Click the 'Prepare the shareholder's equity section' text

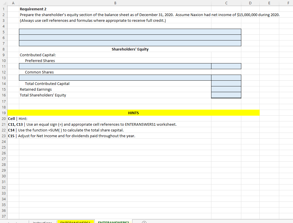pos(150,15)
